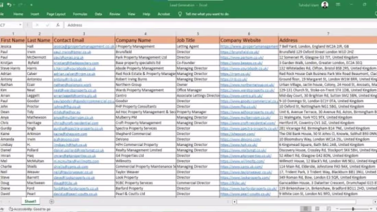Click the Co-Founder job title cell

198,63
